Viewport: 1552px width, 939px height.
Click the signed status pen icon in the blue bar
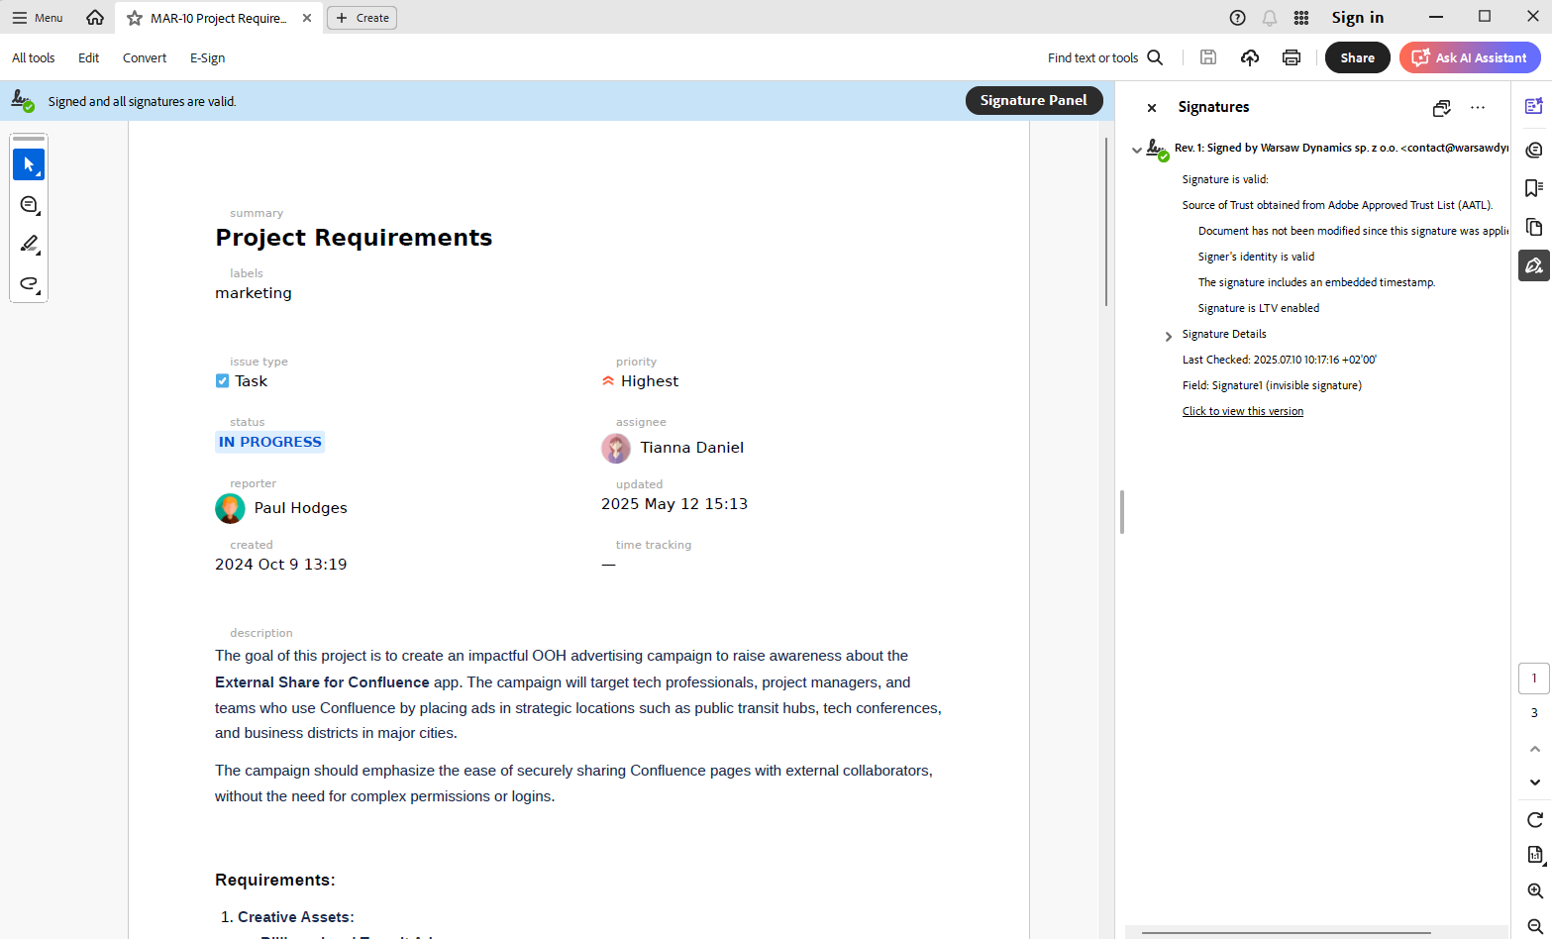click(x=22, y=100)
